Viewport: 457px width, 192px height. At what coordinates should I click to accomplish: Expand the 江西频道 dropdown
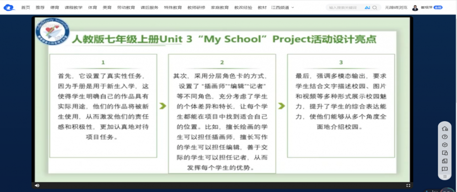pyautogui.click(x=282, y=8)
